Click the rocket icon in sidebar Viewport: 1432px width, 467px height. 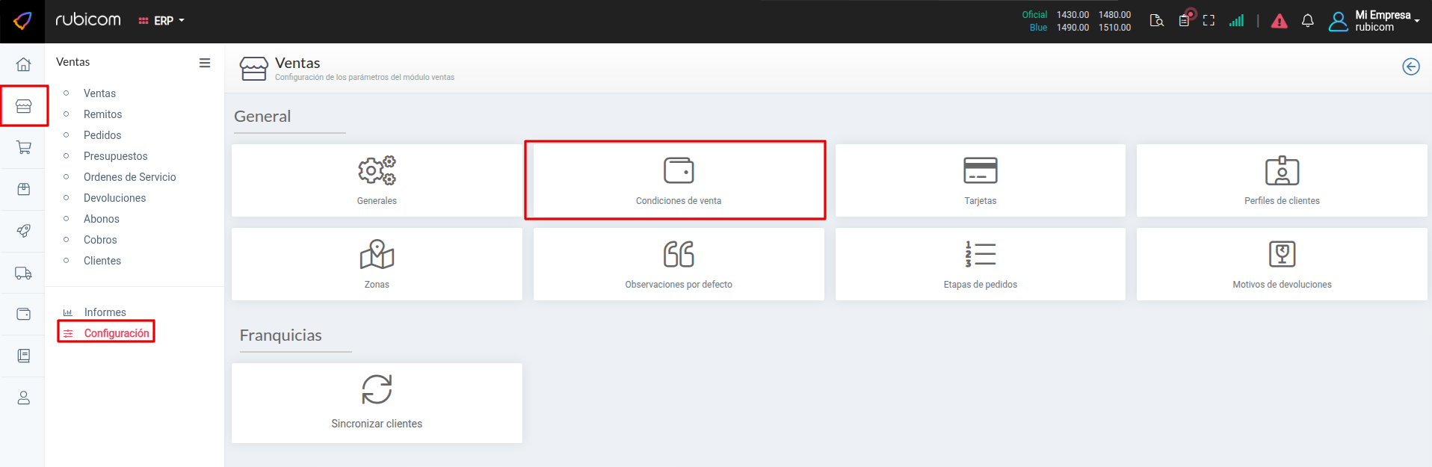[24, 231]
